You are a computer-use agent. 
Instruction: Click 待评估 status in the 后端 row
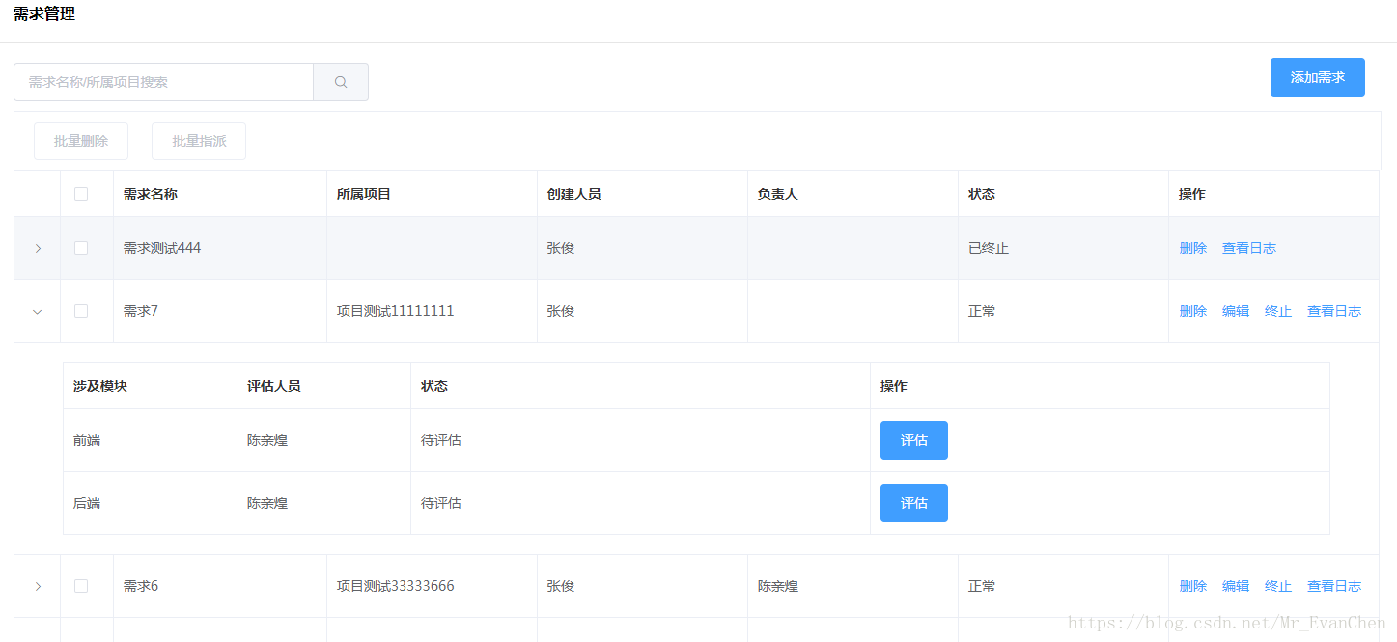(441, 503)
